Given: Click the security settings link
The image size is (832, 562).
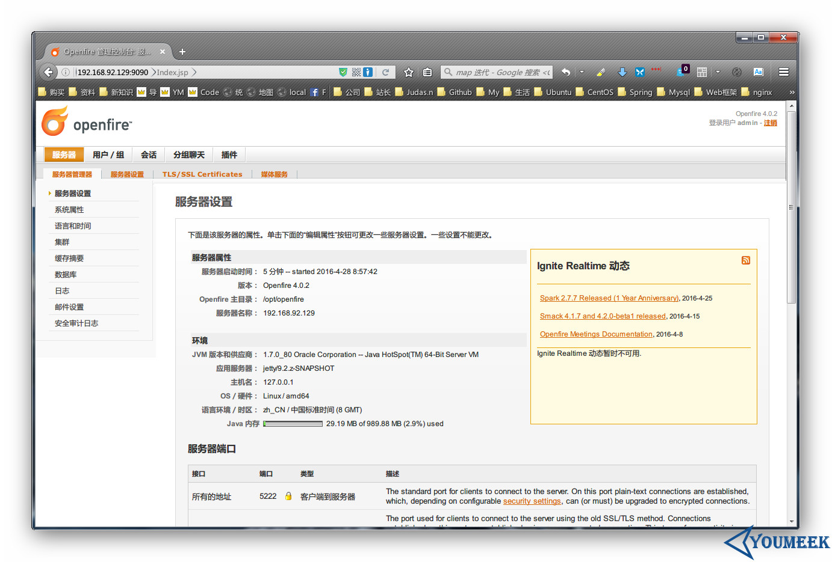Looking at the screenshot, I should (532, 501).
